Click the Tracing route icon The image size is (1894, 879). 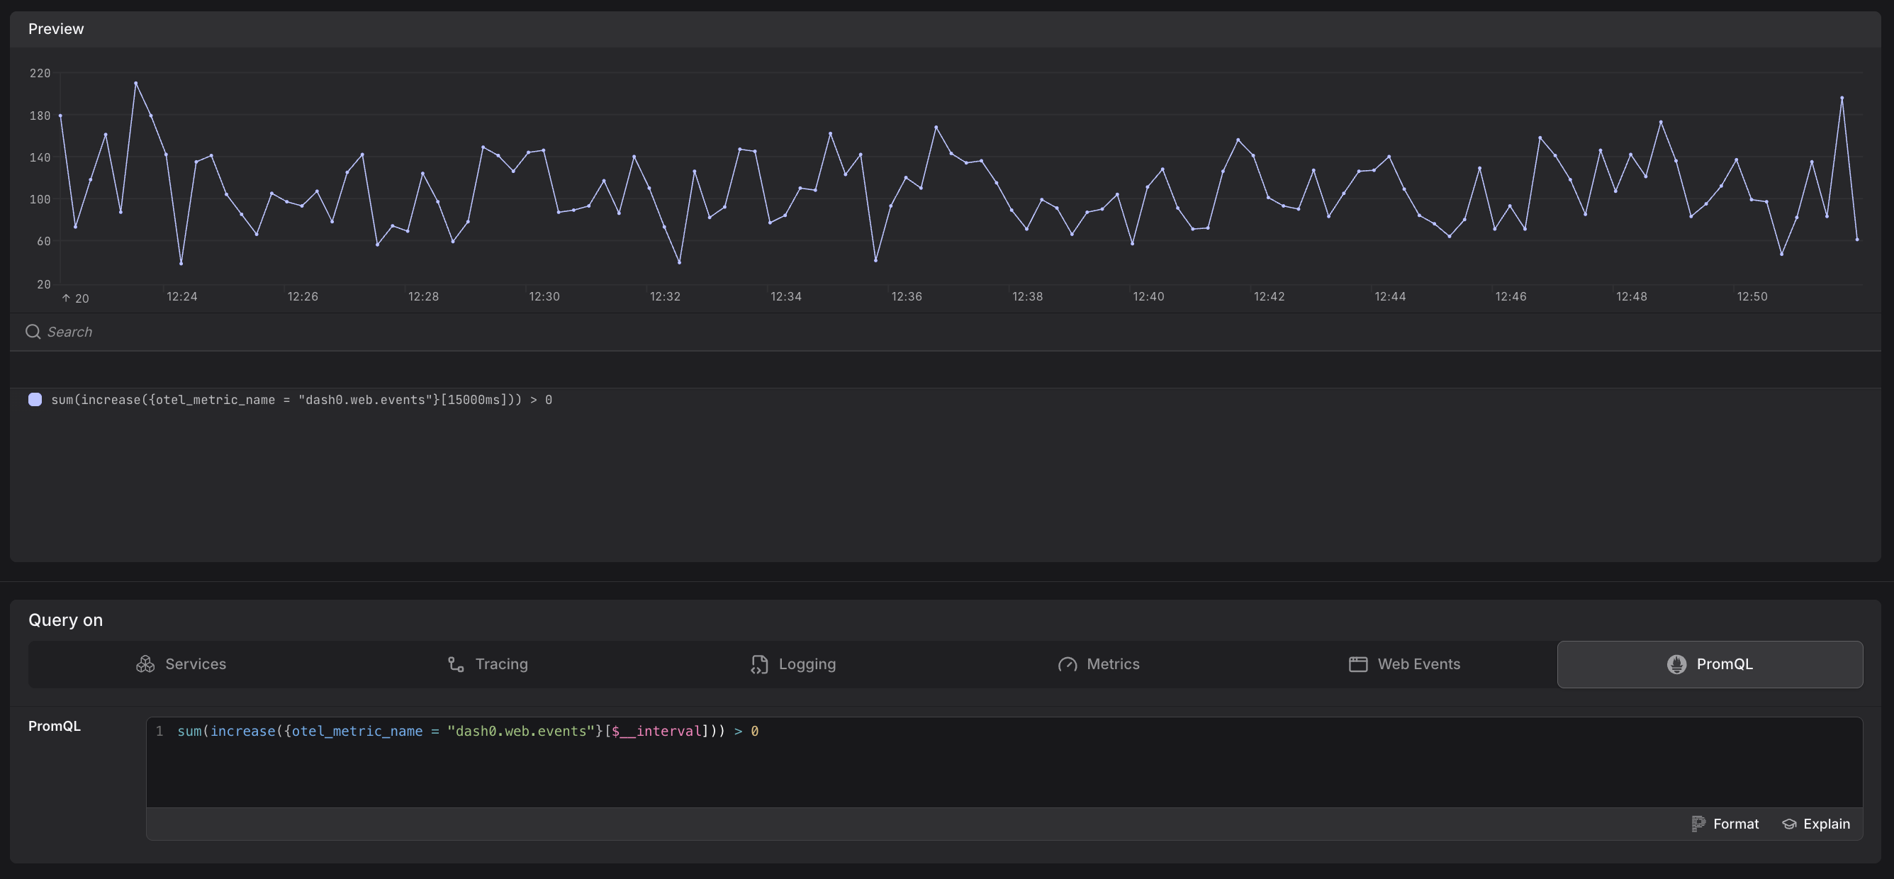tap(456, 664)
